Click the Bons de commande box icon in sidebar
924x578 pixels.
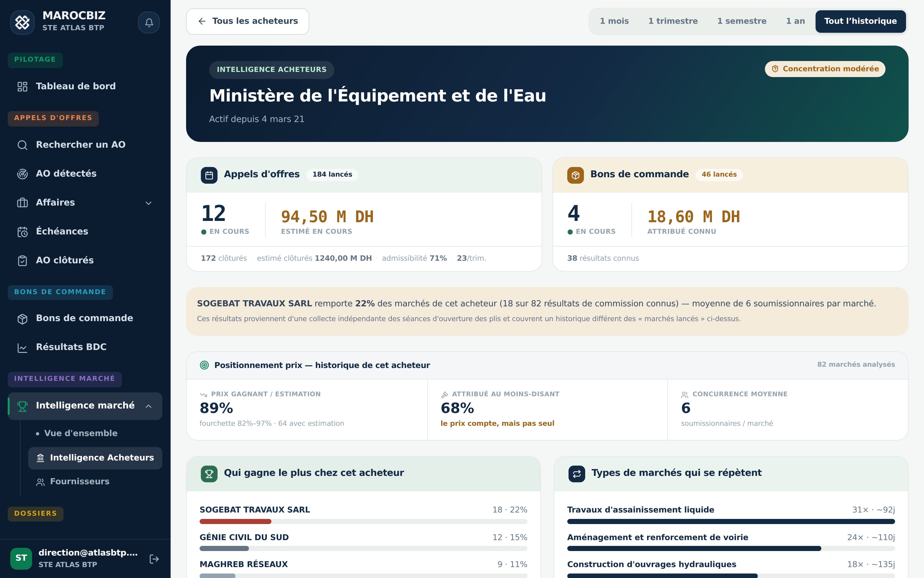coord(22,319)
